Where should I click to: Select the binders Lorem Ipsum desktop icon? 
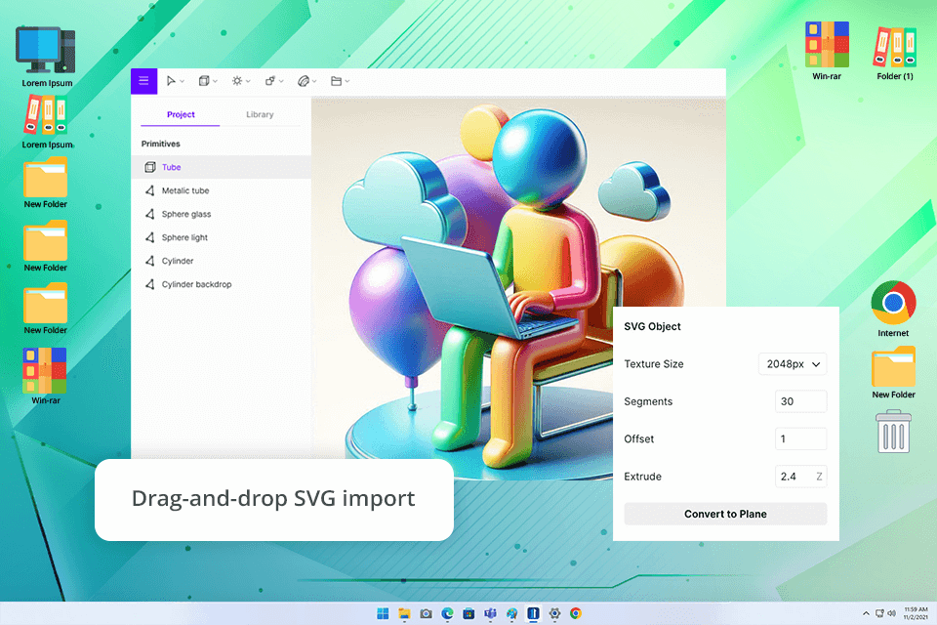pyautogui.click(x=47, y=123)
